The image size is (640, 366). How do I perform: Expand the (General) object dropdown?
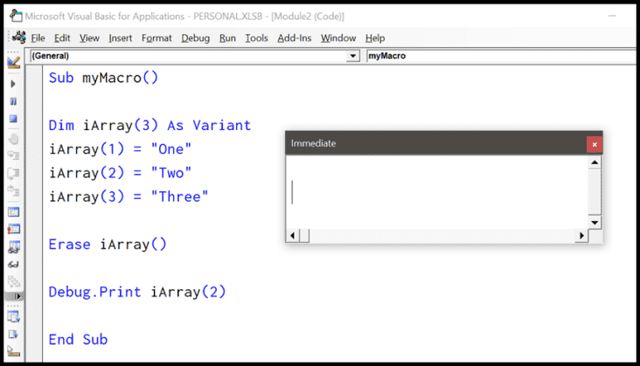point(352,56)
